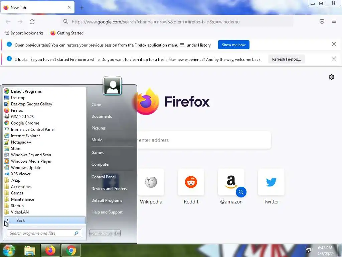The width and height of the screenshot is (342, 257).
Task: Switch to Firefox on the taskbar
Action: point(50,250)
